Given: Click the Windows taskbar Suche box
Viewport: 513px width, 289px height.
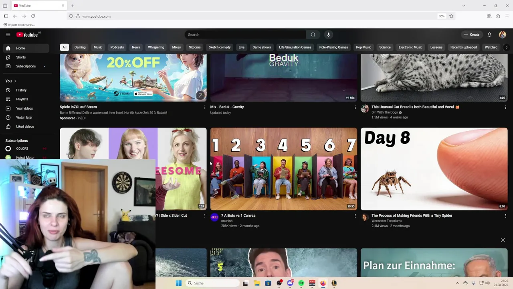Looking at the screenshot, I should click(212, 283).
